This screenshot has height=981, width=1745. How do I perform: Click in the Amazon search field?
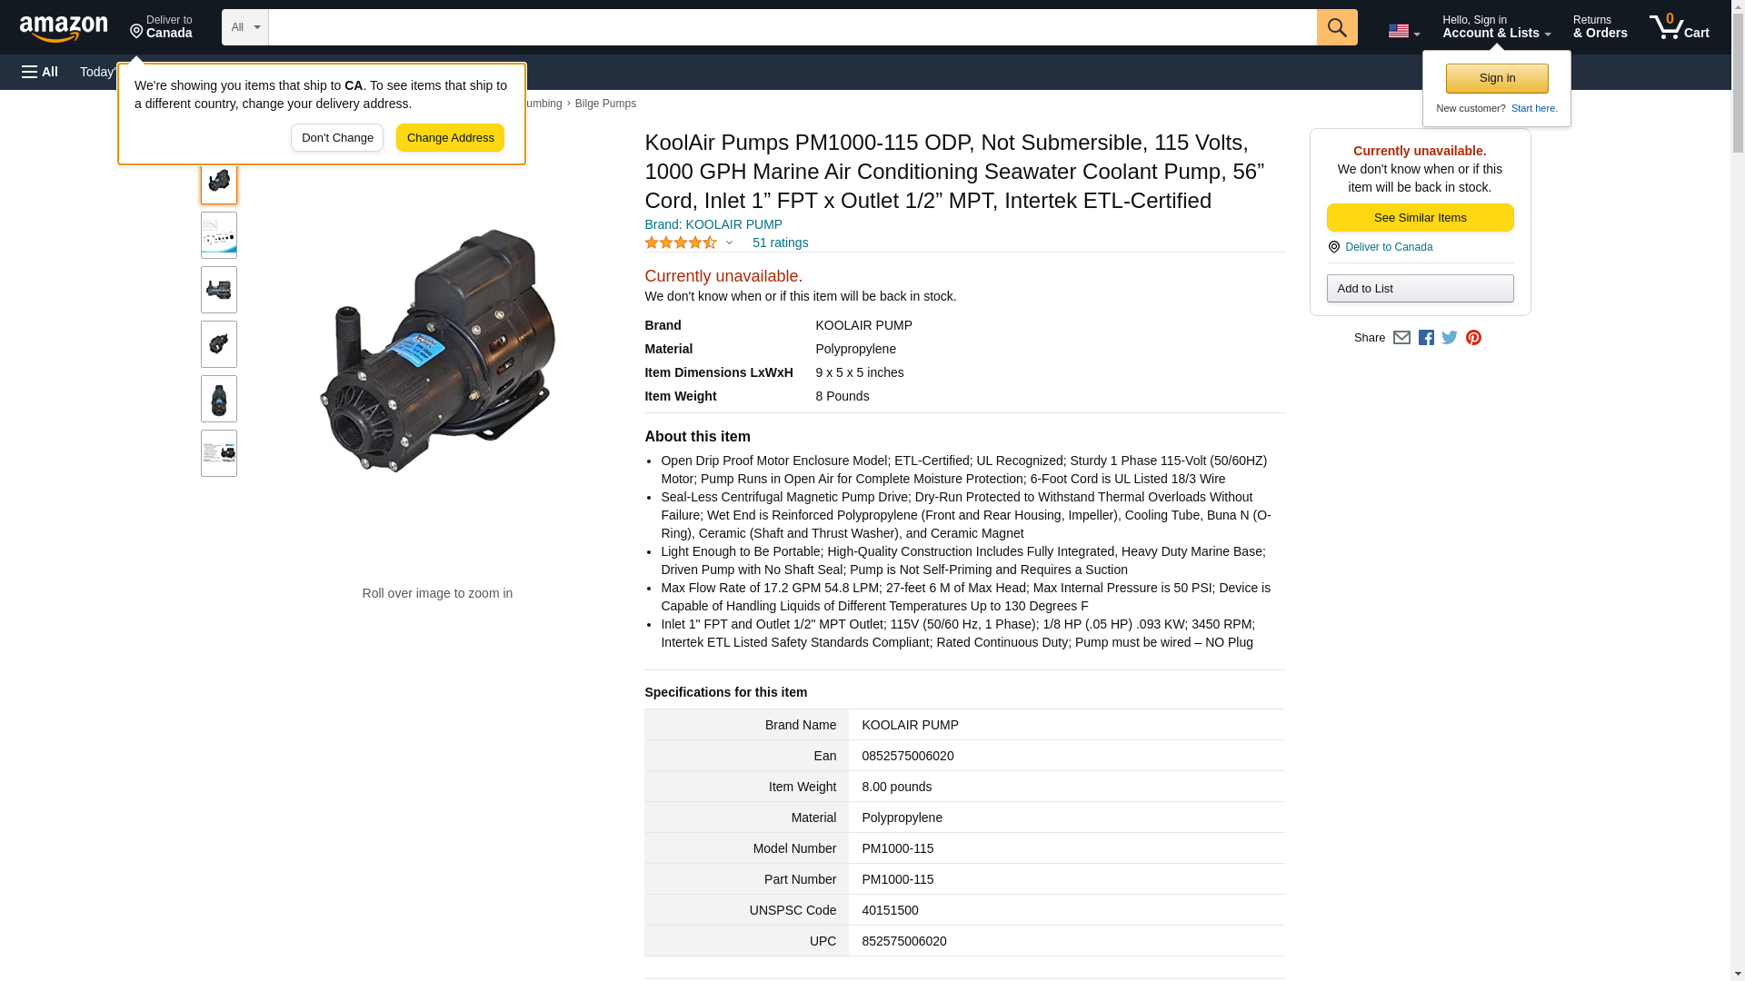791,27
